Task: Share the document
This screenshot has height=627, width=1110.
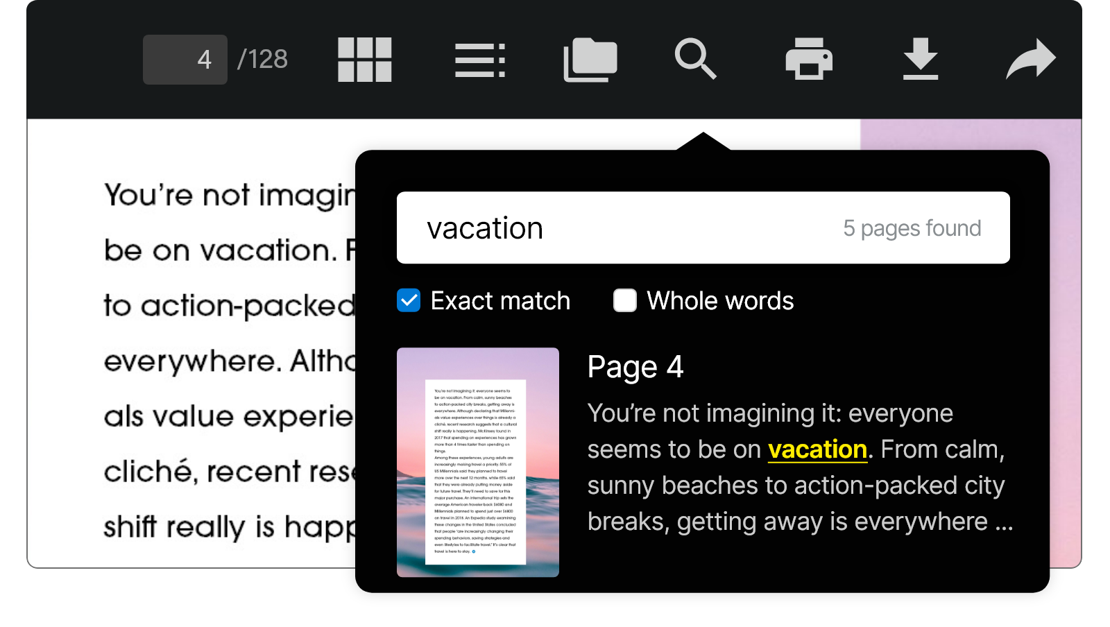Action: coord(1031,59)
